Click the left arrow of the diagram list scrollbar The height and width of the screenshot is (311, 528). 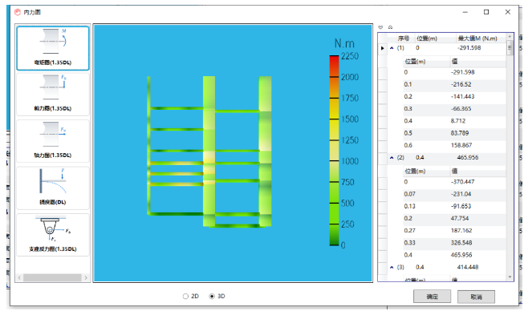click(19, 277)
